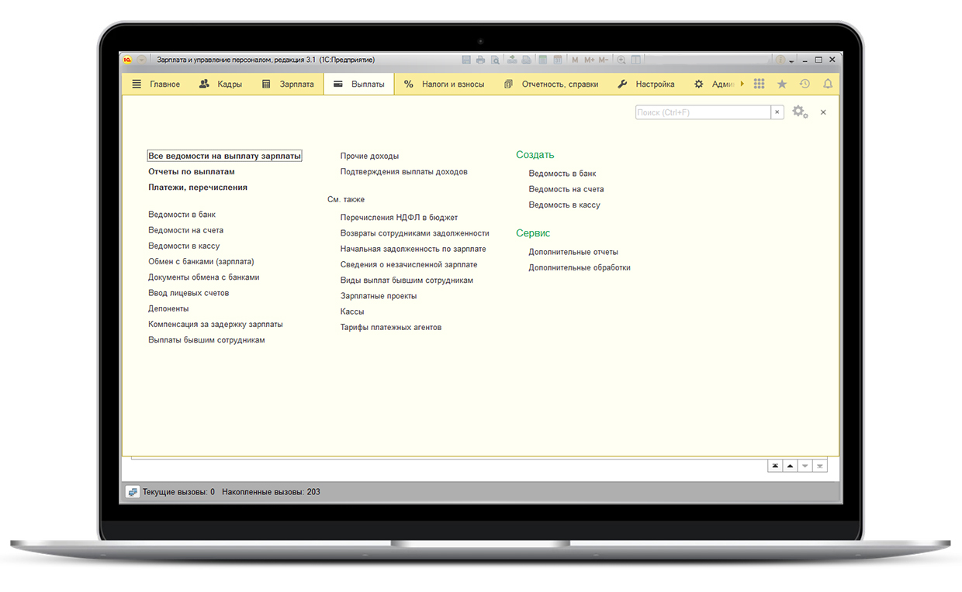Click the jump-to-top arrow button

(774, 466)
